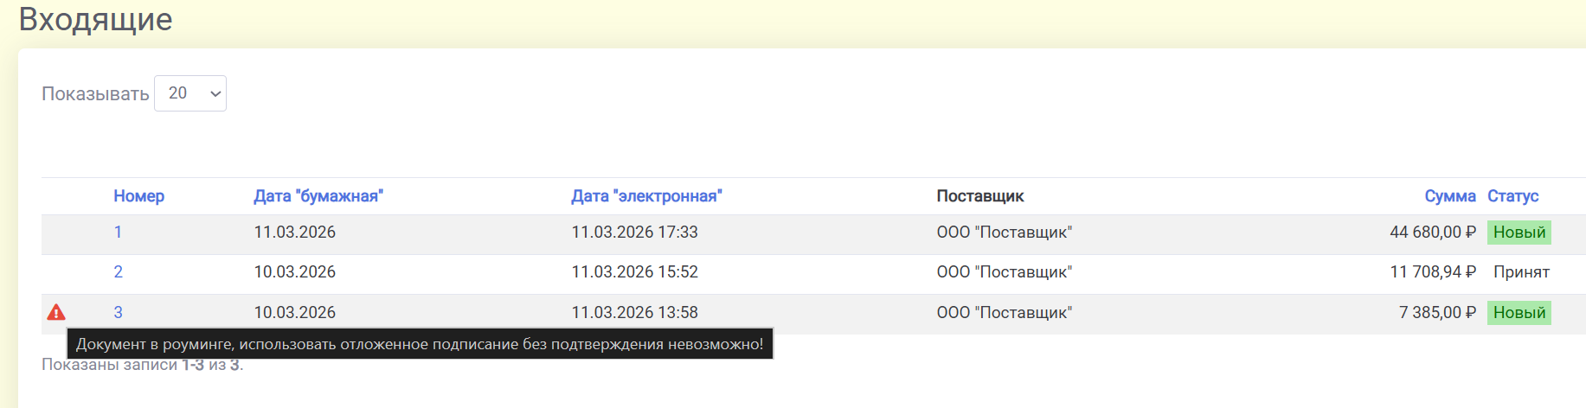Sort the table by Статус
The image size is (1586, 408).
(x=1512, y=196)
